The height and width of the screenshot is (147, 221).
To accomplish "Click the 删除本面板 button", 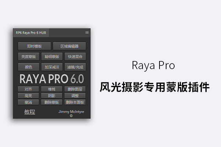I will tap(75, 102).
